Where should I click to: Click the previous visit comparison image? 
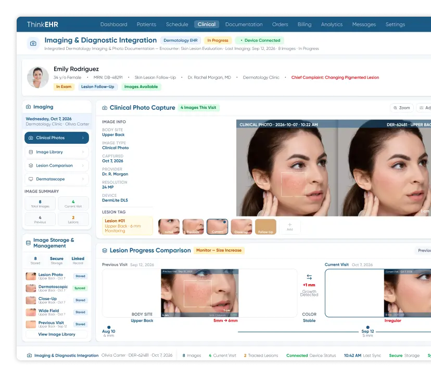pyautogui.click(x=199, y=293)
